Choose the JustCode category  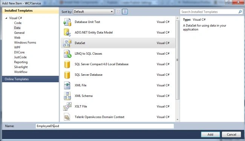20,57
